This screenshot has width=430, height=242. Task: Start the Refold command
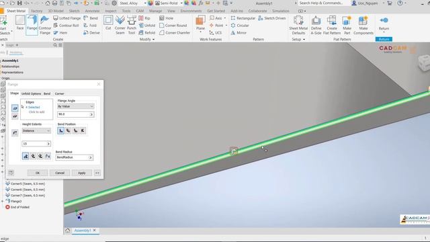(147, 33)
